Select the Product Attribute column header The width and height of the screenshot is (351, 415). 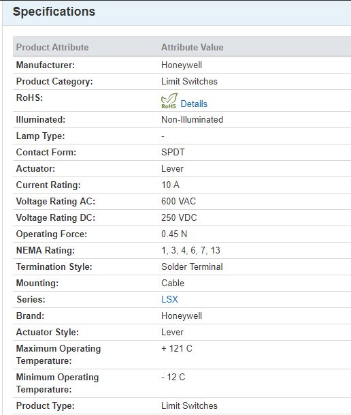(52, 47)
